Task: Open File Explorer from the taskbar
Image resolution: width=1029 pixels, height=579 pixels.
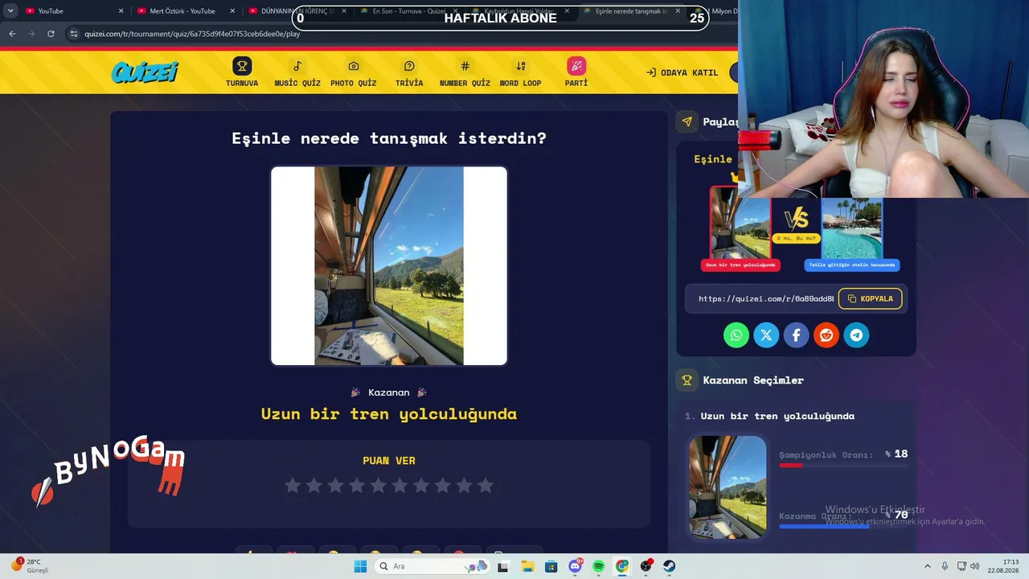Action: (528, 566)
